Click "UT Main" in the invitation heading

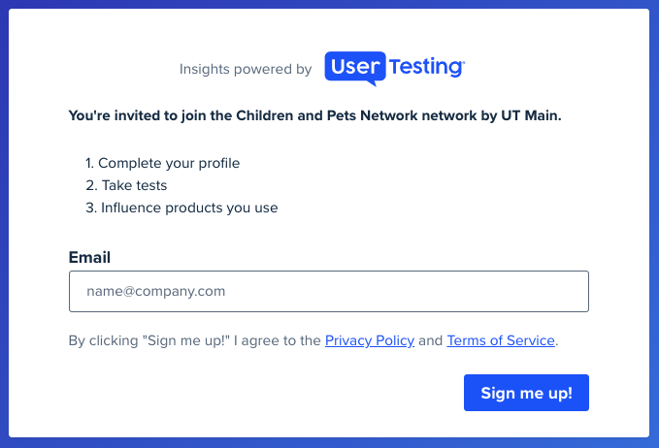(530, 115)
